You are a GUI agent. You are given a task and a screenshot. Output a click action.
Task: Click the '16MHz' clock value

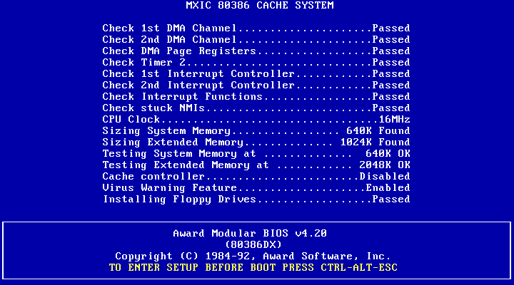394,120
